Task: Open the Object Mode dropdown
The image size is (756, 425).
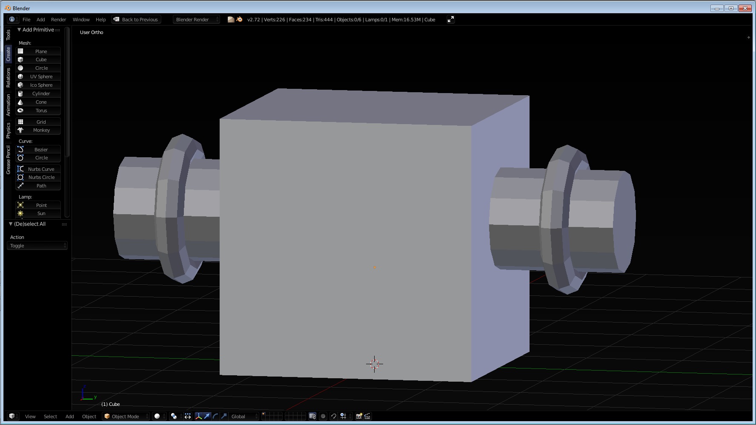Action: pos(126,416)
